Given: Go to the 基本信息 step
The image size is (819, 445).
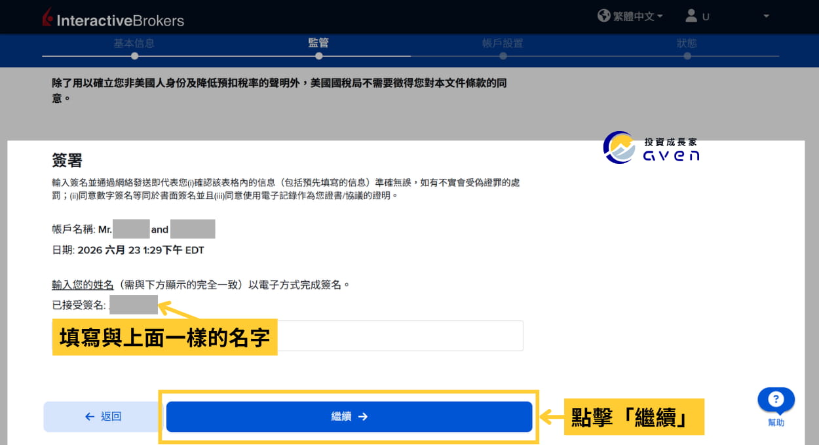Looking at the screenshot, I should 134,43.
